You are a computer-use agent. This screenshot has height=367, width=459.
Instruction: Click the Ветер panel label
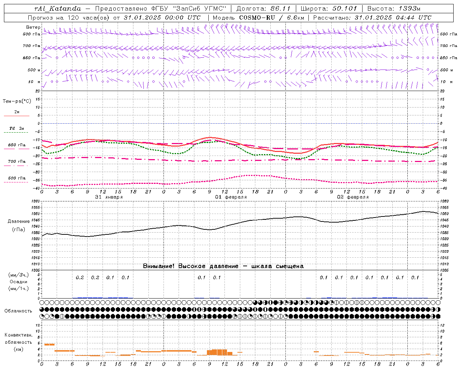point(33,27)
